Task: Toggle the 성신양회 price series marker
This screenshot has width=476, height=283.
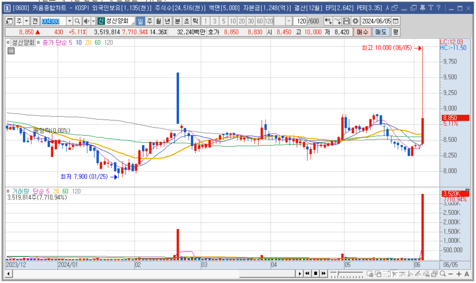Action: pos(8,42)
